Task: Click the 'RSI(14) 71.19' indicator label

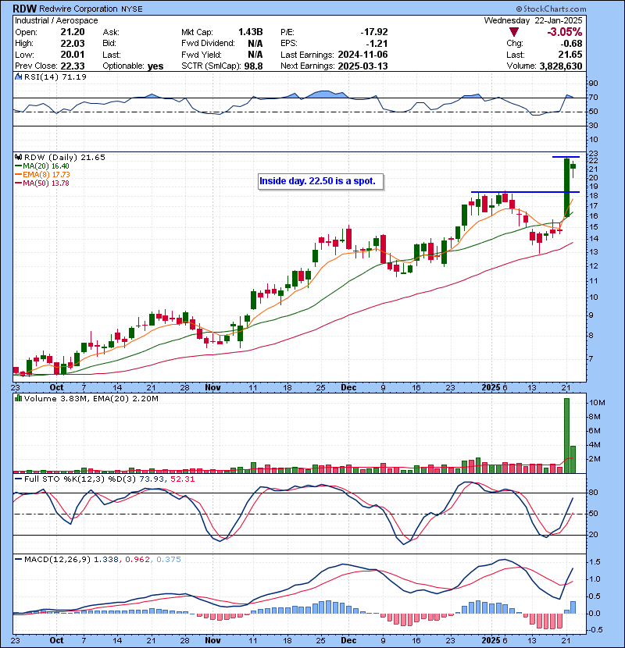Action: pos(55,77)
